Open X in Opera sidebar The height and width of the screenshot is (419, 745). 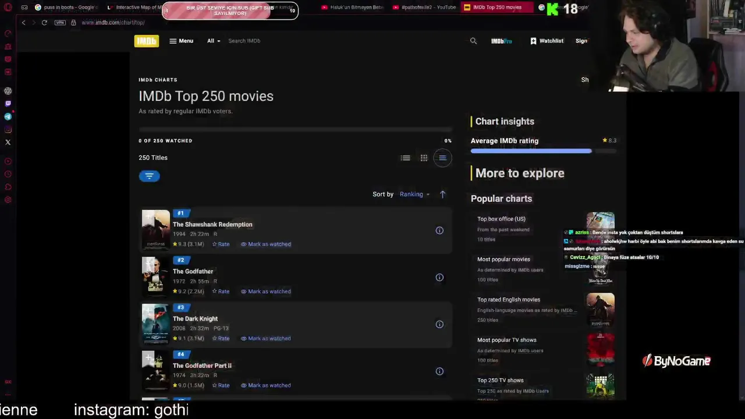8,142
